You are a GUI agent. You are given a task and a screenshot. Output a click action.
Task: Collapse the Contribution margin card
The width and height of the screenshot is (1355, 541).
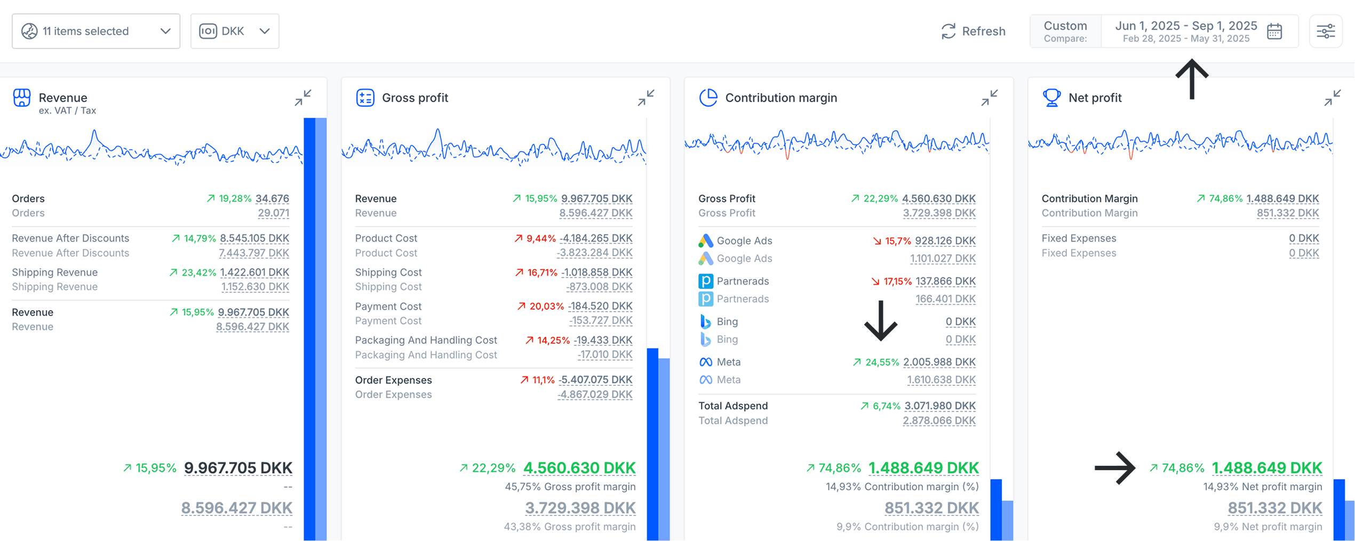point(989,98)
